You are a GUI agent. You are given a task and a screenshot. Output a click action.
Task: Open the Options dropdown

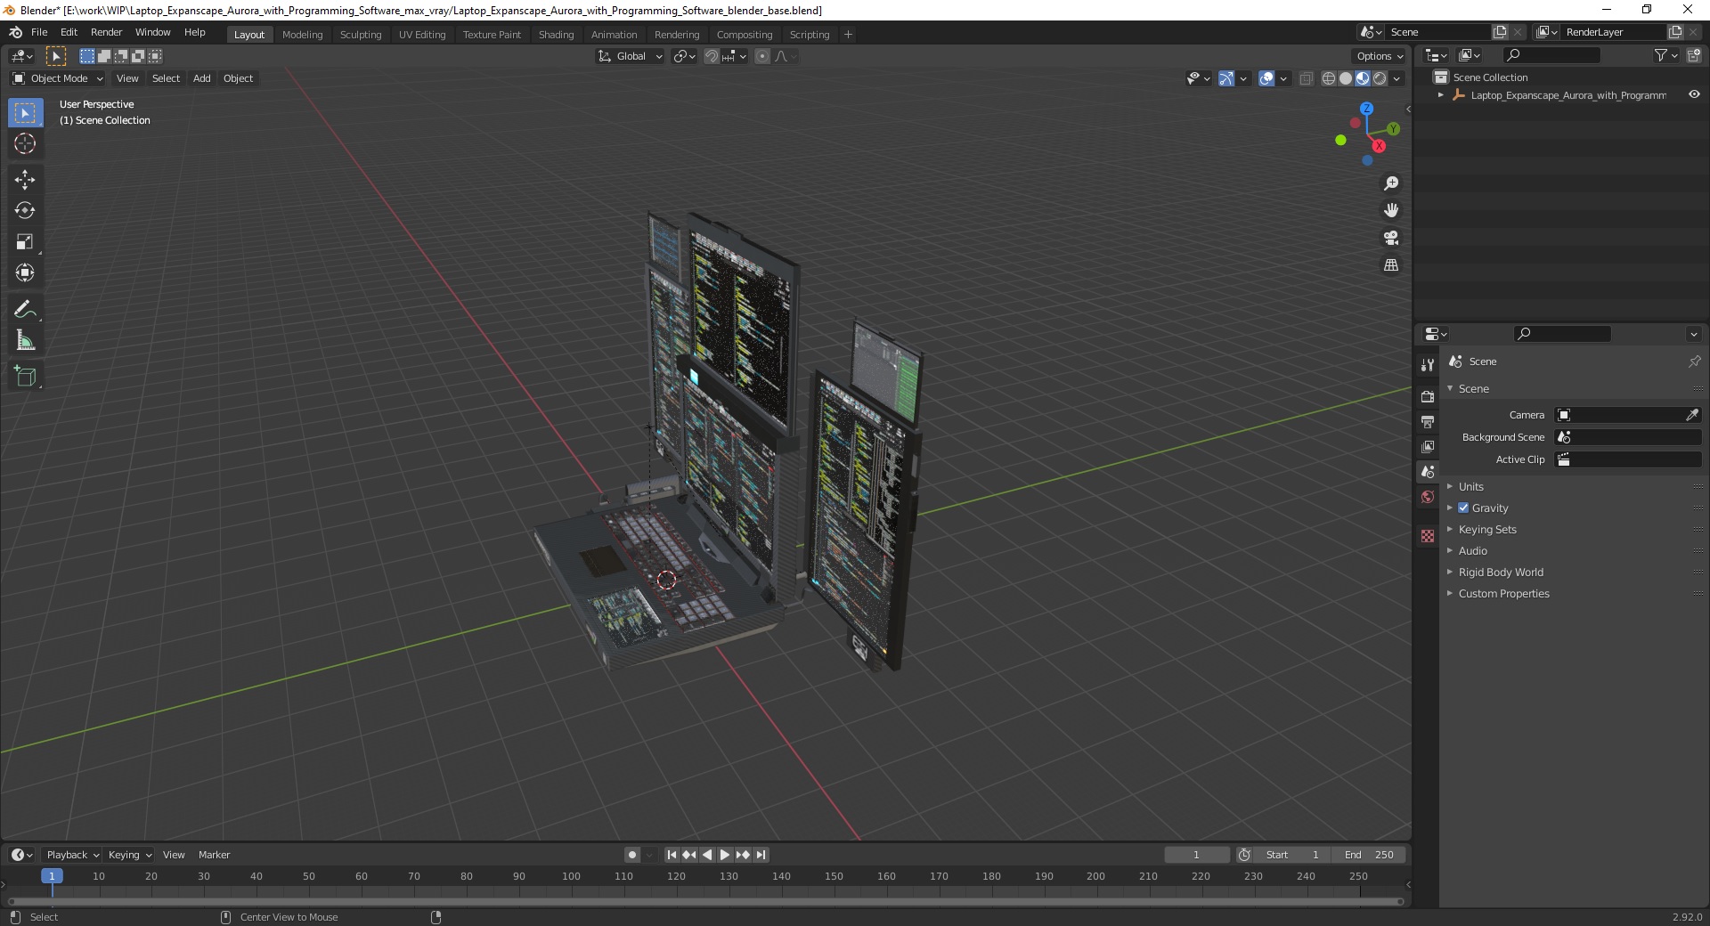(x=1380, y=56)
